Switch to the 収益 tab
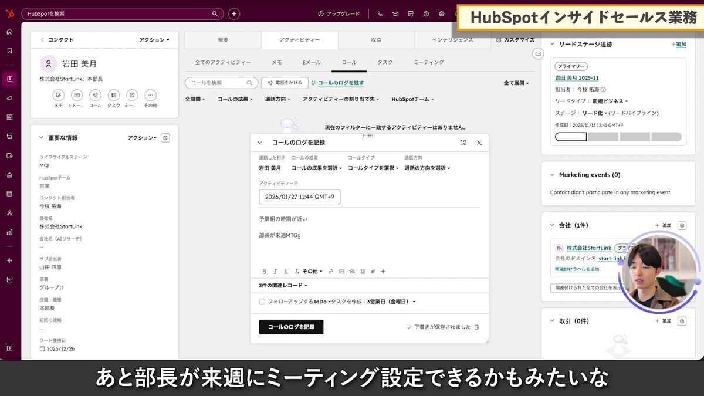 point(376,39)
